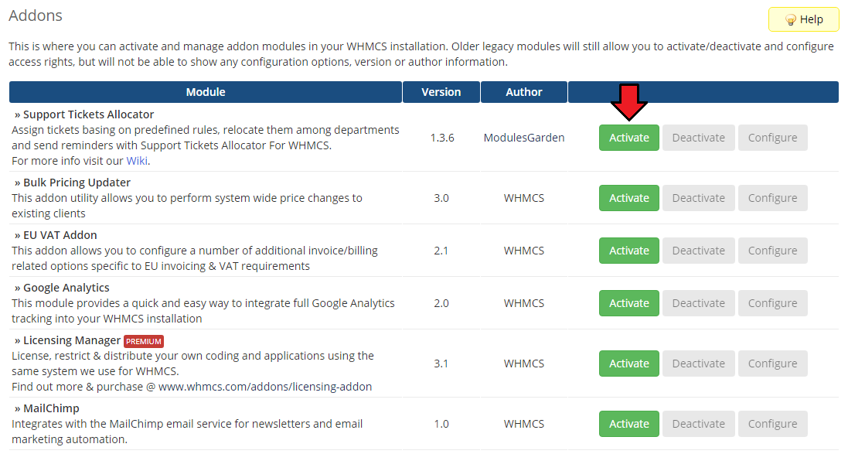
Task: Click WHMCS author in Bulk Pricing Updater row
Action: tap(524, 198)
